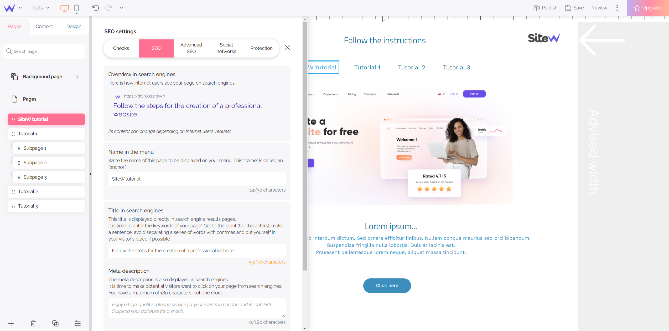
Task: Click the page settings sliders icon
Action: coord(77,323)
